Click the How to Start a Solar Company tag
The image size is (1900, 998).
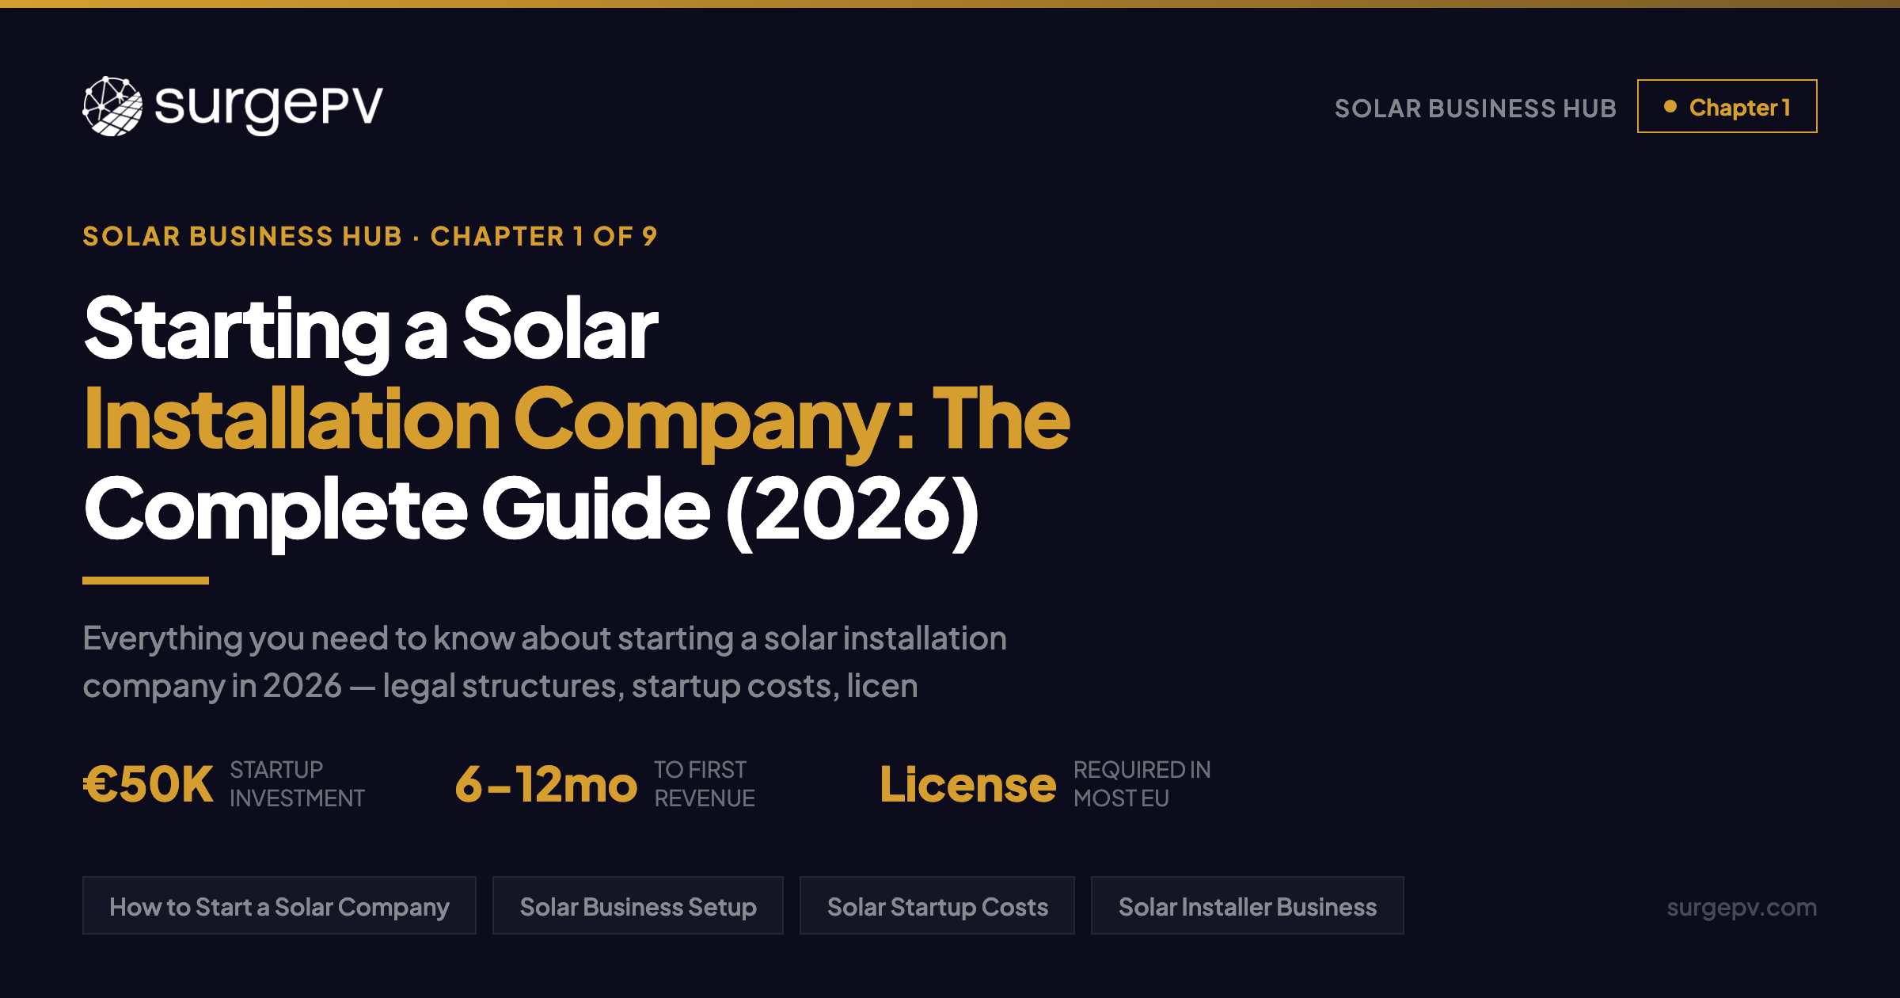pyautogui.click(x=279, y=906)
